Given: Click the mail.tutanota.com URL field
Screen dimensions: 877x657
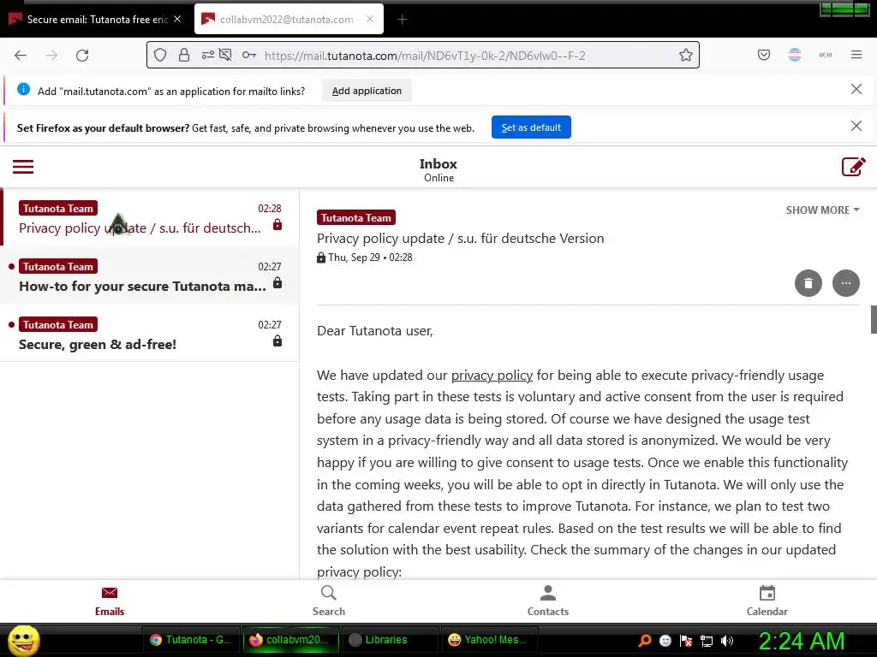Looking at the screenshot, I should [x=425, y=56].
